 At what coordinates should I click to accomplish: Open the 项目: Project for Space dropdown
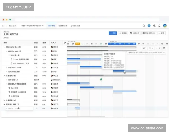pyautogui.click(x=32, y=26)
